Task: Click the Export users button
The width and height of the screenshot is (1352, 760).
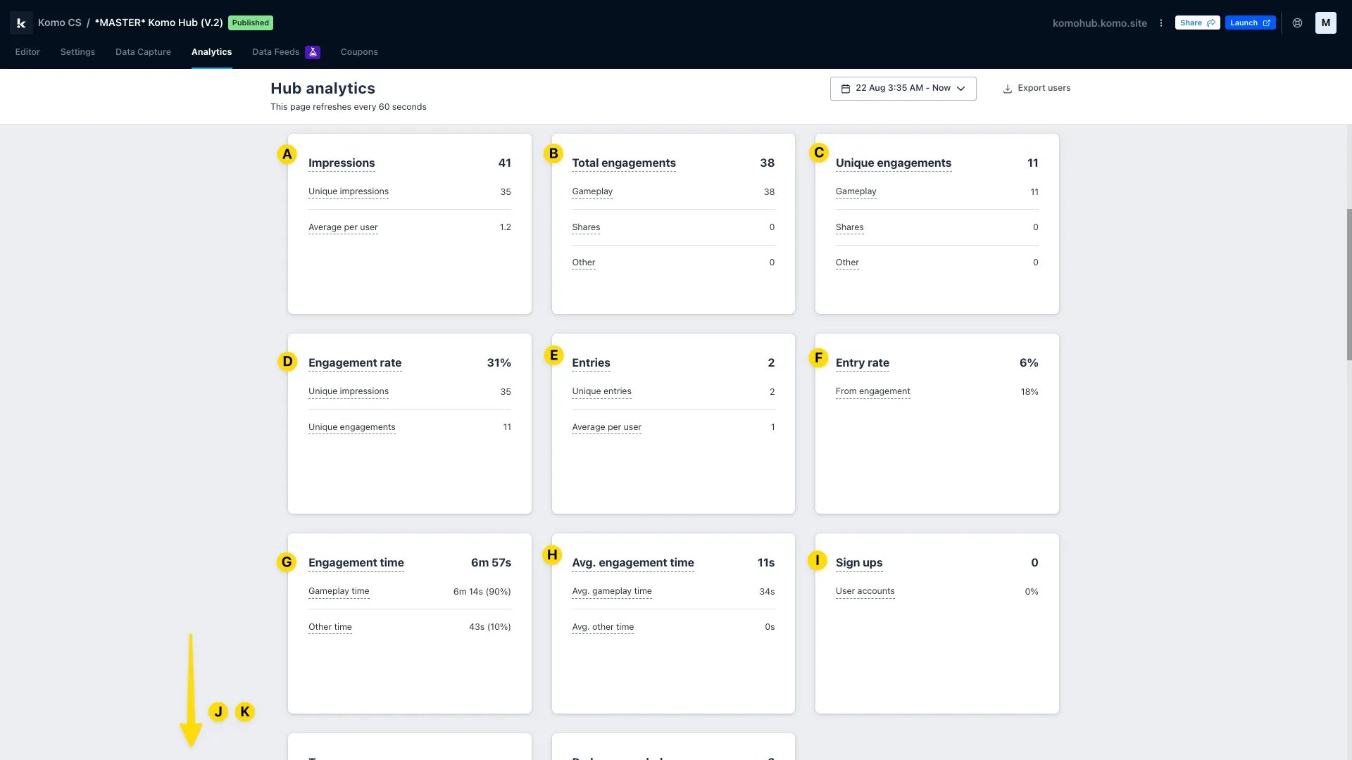Action: (1037, 89)
